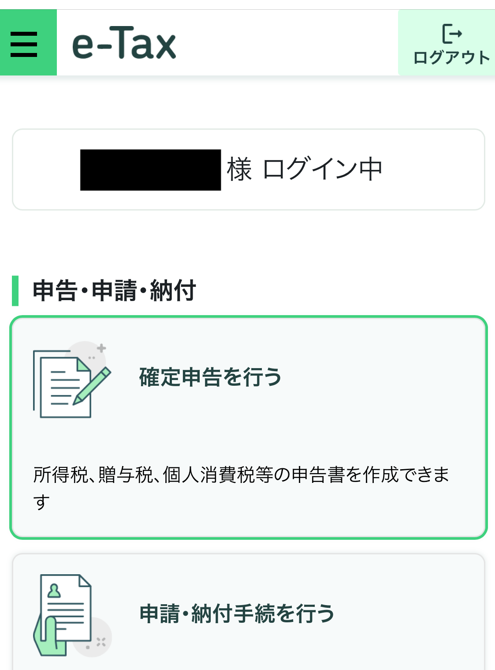The width and height of the screenshot is (495, 670).
Task: Select the person badge on the application document icon
Action: click(54, 589)
